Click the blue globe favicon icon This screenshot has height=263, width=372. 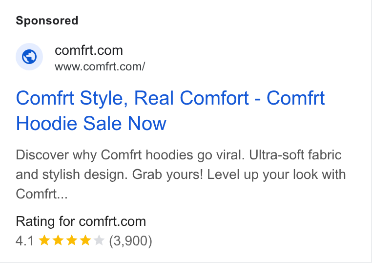(x=29, y=57)
